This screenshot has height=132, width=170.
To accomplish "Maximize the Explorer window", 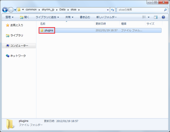I will point(156,2).
